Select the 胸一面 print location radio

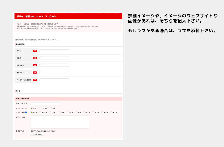(32, 112)
